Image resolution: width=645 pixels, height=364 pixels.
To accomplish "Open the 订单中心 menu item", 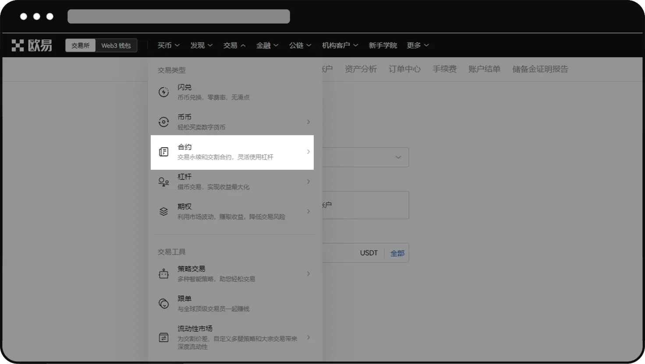I will (404, 69).
